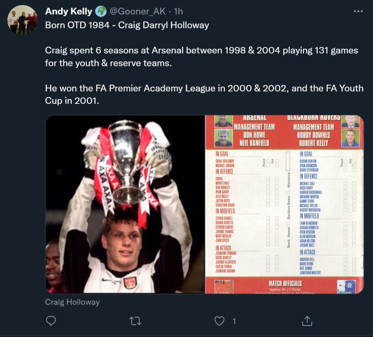Open the more options three-dot menu
The image size is (373, 337).
(x=358, y=11)
